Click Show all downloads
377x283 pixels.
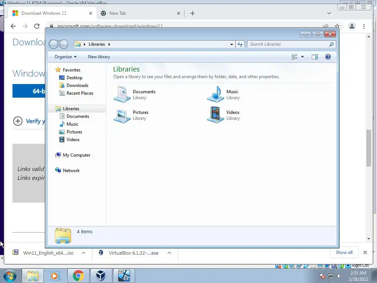click(344, 252)
